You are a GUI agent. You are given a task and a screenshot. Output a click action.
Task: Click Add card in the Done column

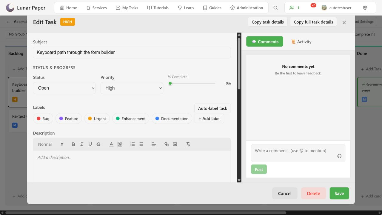[x=371, y=196]
